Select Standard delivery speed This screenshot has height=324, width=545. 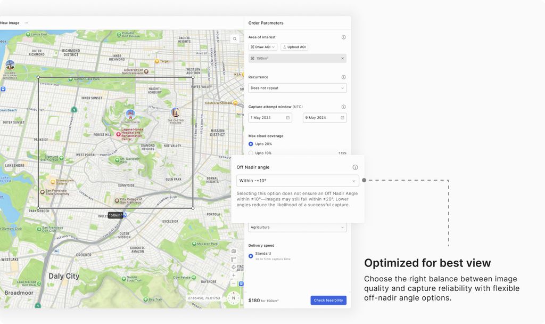(x=251, y=256)
